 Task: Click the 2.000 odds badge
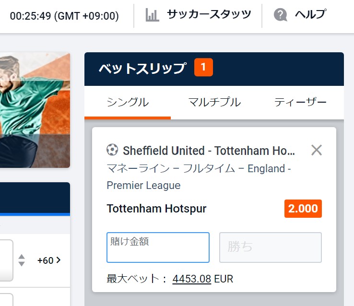point(303,209)
